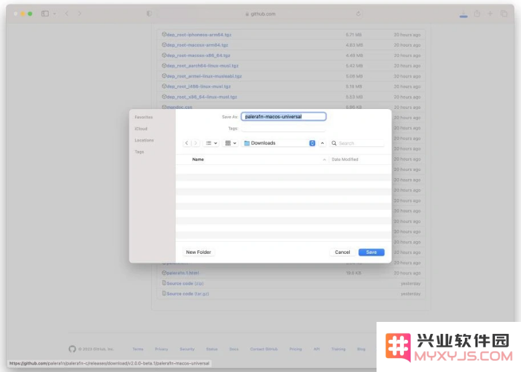The image size is (521, 372).
Task: Click the privacy shield icon
Action: click(149, 13)
